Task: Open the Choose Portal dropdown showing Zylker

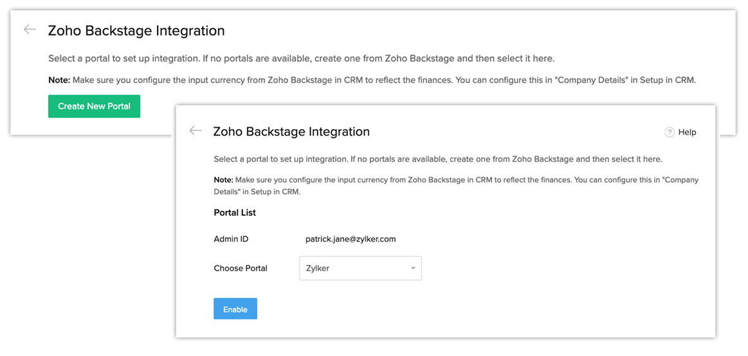Action: pos(360,268)
